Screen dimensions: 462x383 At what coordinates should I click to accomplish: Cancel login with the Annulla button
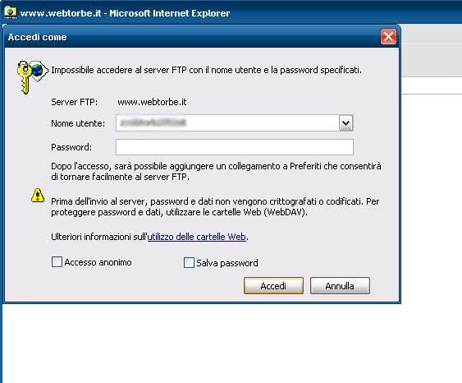(340, 286)
